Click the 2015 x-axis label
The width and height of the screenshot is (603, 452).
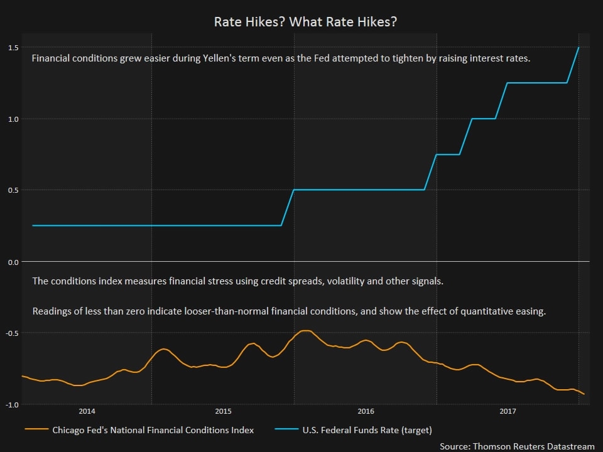(223, 411)
